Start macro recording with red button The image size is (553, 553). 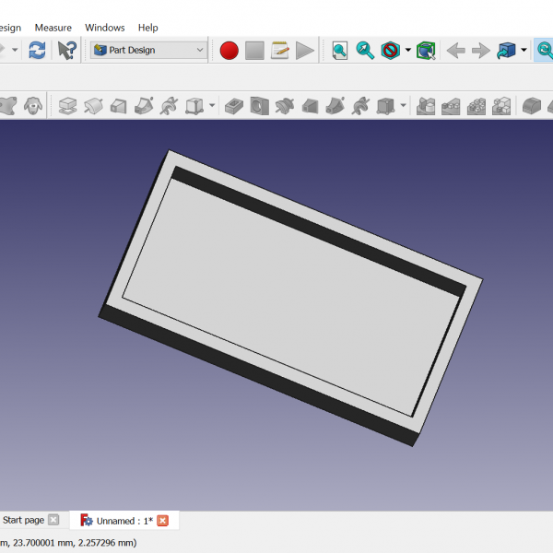click(x=229, y=51)
